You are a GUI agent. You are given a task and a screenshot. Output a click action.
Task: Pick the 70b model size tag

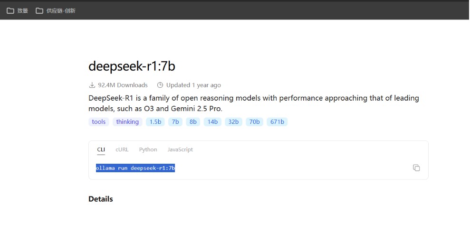coord(254,122)
